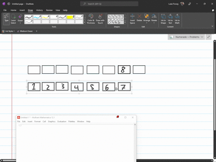This screenshot has width=216, height=162.
Task: Open Mathematica Evaluation menu
Action: coord(62,121)
